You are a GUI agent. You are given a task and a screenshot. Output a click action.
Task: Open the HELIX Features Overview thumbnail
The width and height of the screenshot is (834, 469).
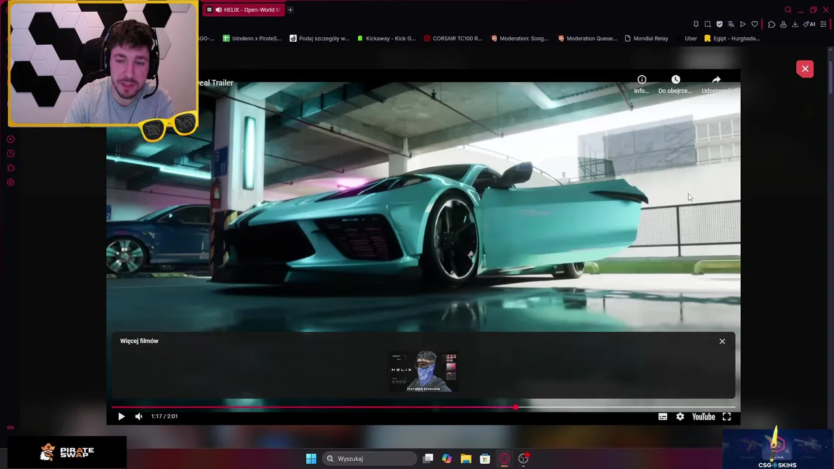pos(424,372)
